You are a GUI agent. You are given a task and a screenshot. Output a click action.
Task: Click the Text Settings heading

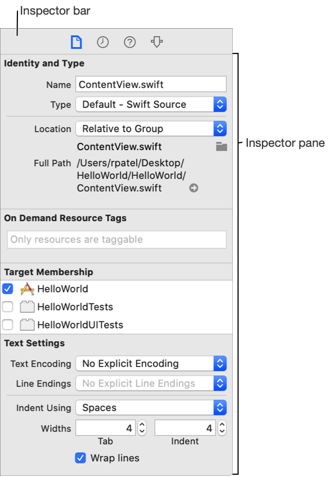tap(34, 343)
